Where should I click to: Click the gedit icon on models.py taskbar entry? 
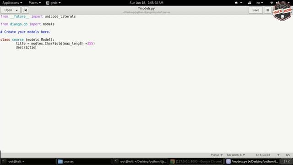[228, 161]
